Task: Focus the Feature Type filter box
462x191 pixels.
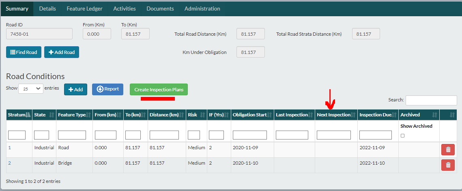Action: [72, 135]
